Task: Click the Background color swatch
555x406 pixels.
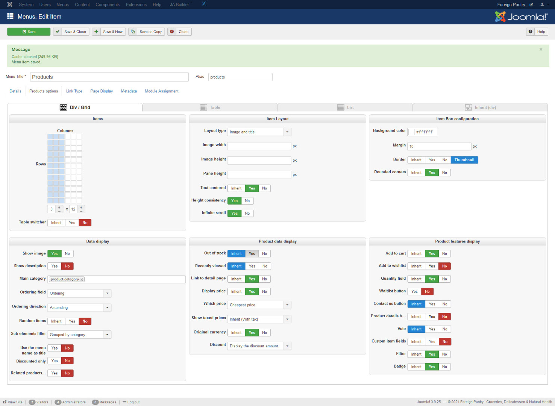Action: click(412, 132)
